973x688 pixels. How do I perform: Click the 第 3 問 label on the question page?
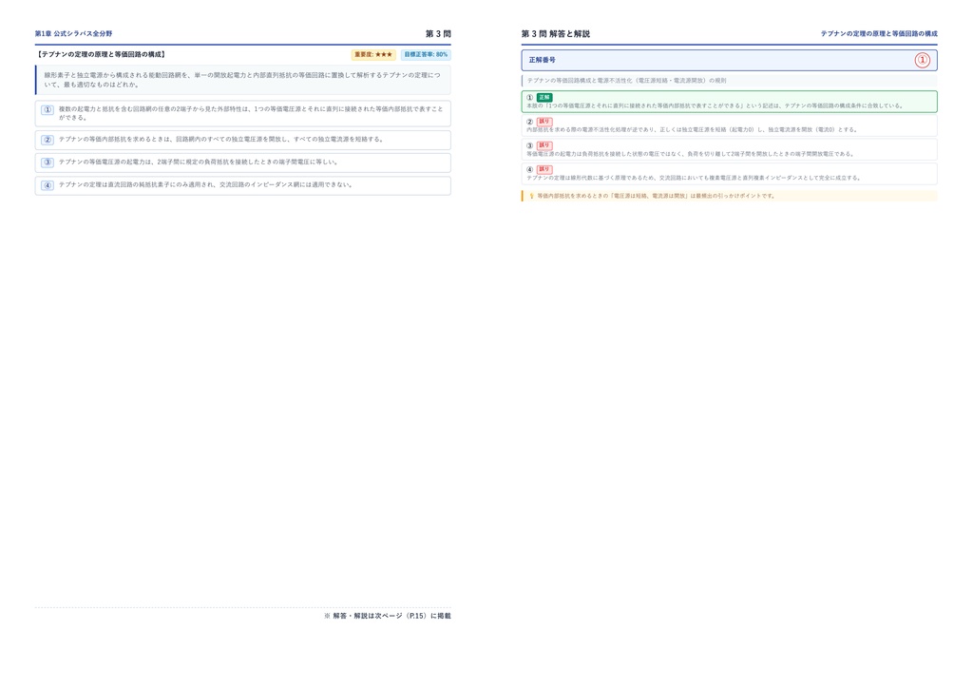438,33
